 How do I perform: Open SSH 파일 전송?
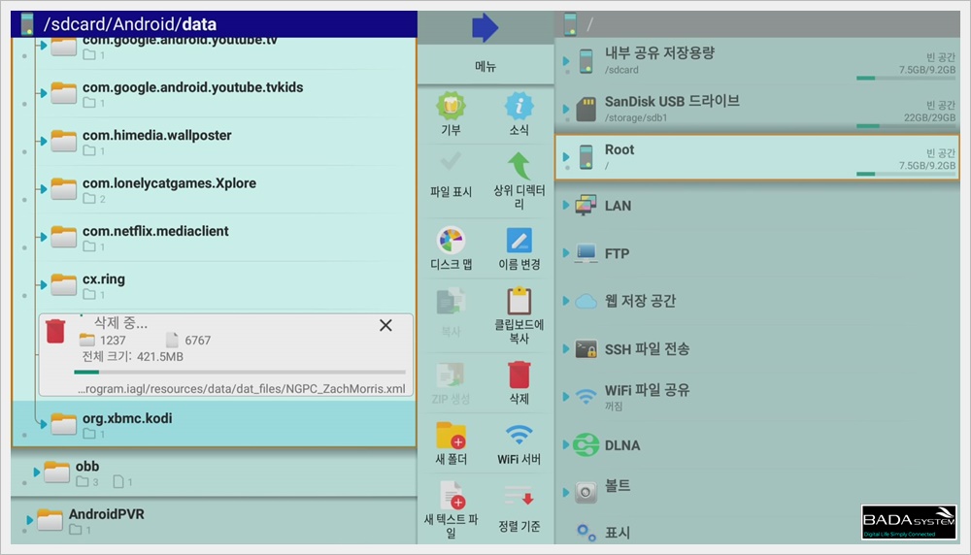(756, 349)
